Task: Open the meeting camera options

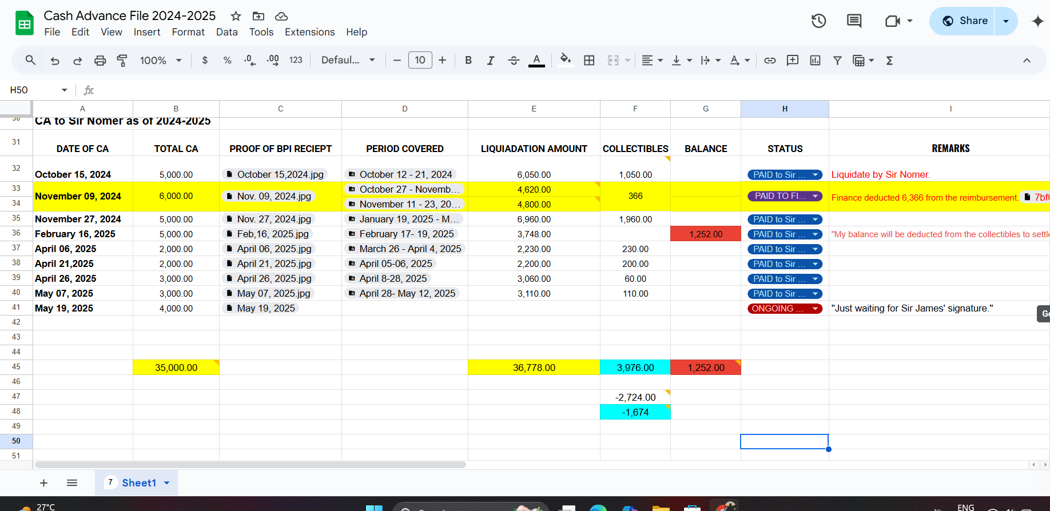Action: click(x=898, y=21)
